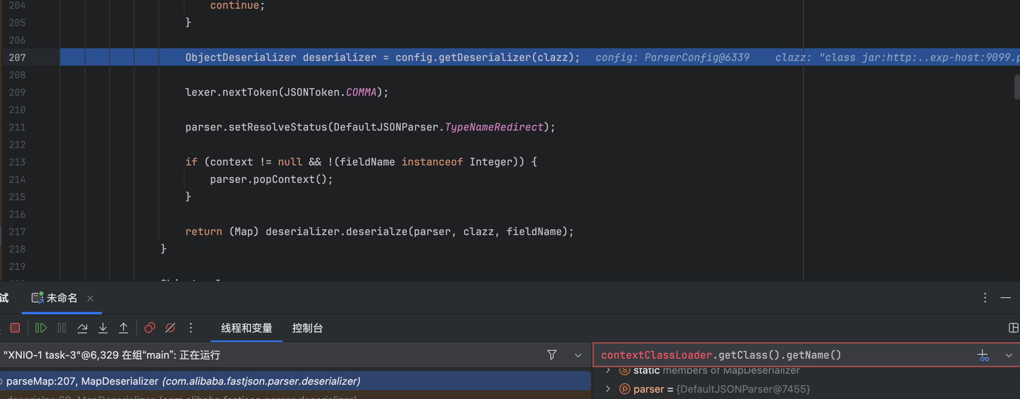Click line number 207 in gutter

pyautogui.click(x=17, y=57)
